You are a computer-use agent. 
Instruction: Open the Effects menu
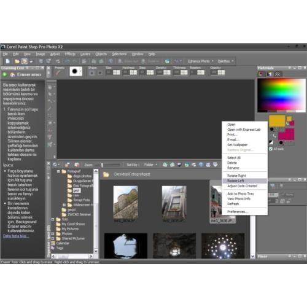coord(70,54)
